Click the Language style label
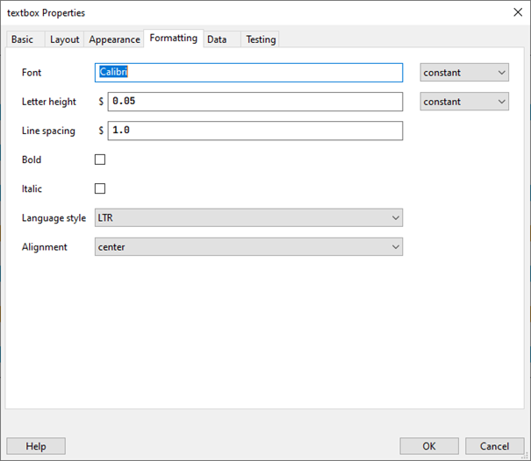Screen dimensions: 531x461 (54, 218)
